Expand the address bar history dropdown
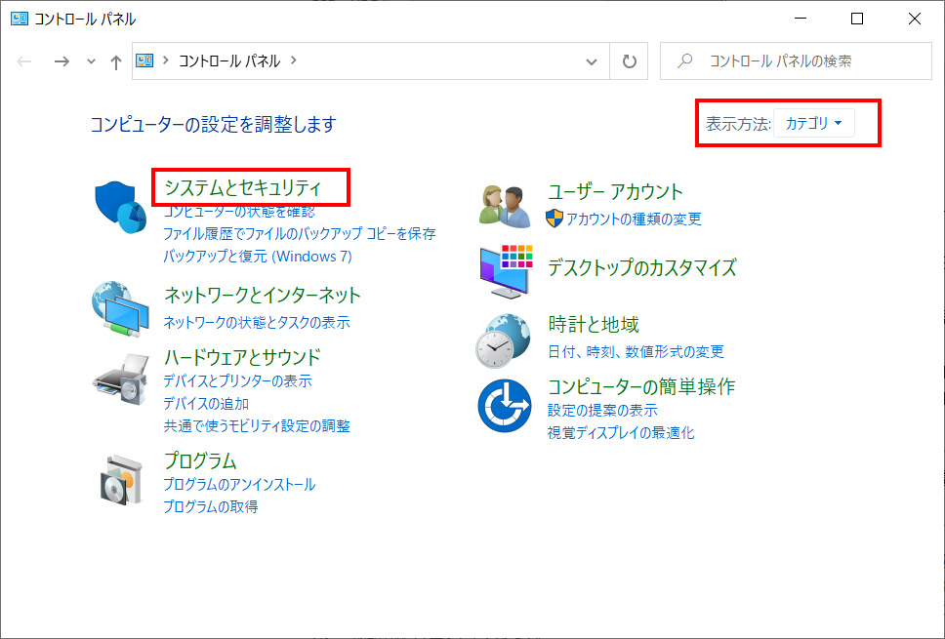Viewport: 945px width, 639px height. pyautogui.click(x=592, y=61)
